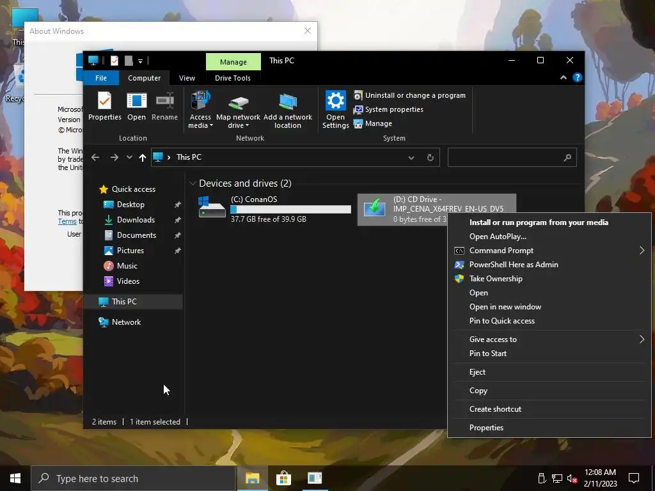Click the Terms link in About Windows
This screenshot has width=655, height=491.
pyautogui.click(x=67, y=221)
